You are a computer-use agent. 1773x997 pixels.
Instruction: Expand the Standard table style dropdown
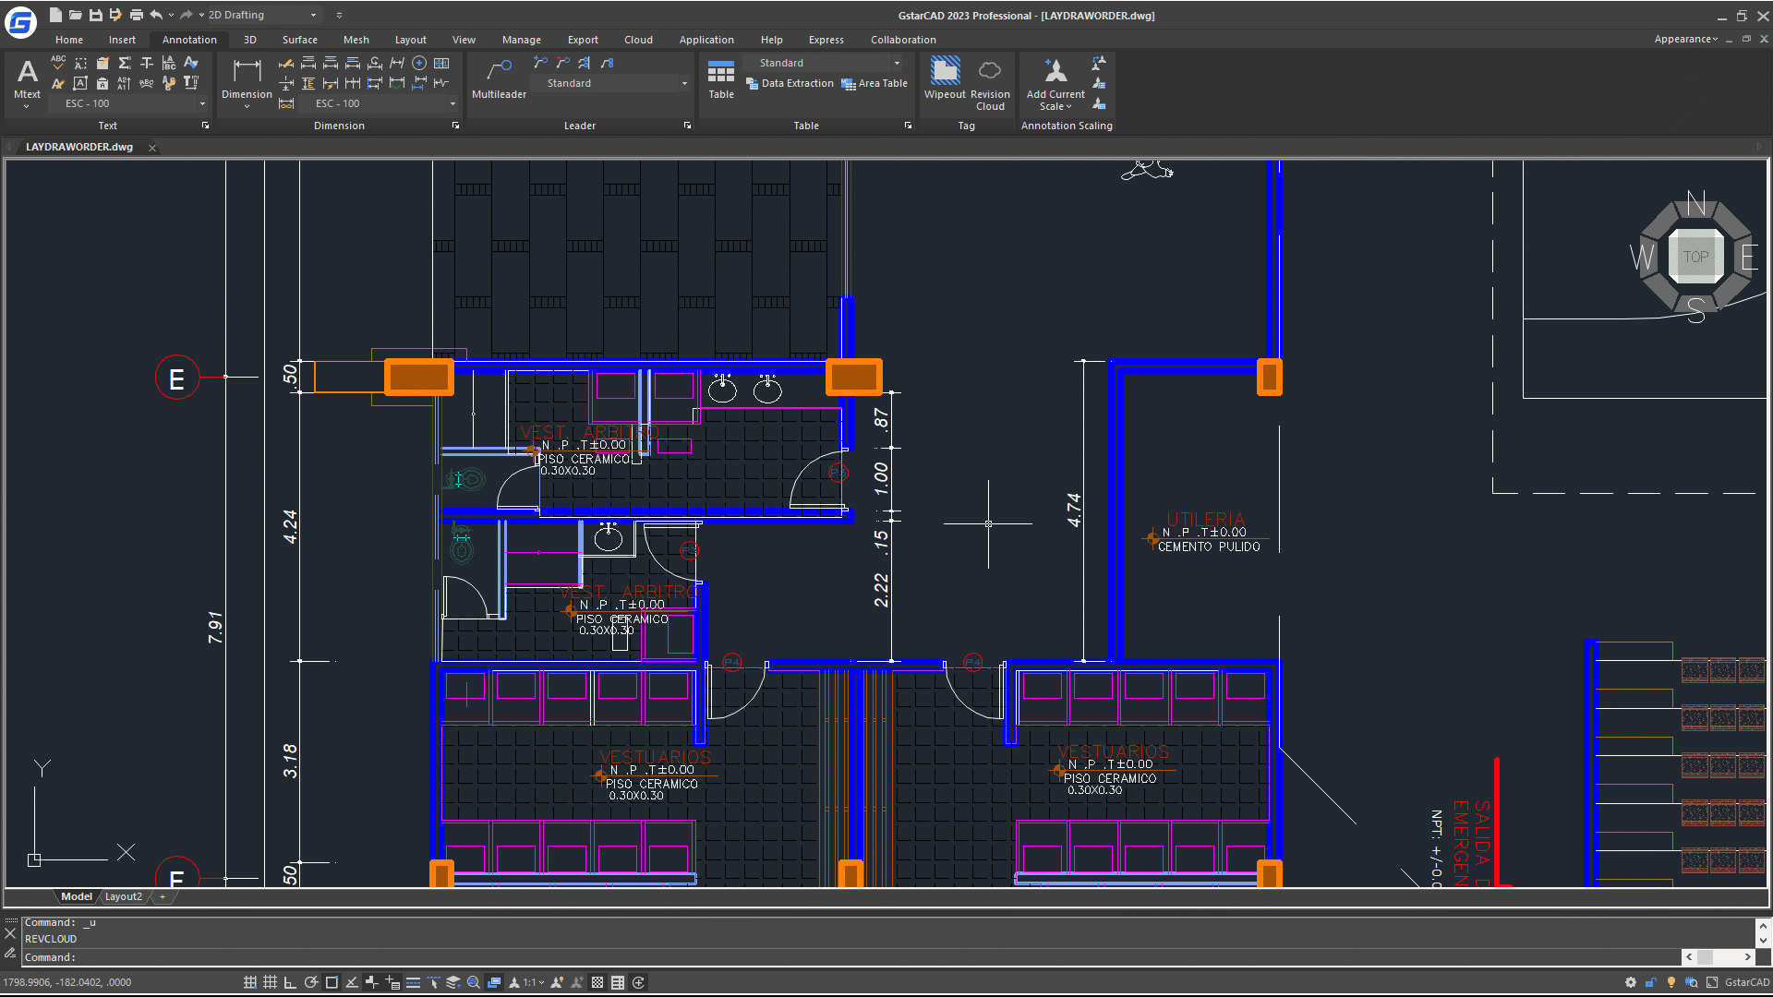point(897,64)
